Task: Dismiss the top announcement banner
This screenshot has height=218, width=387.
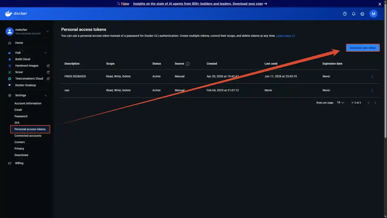Action: pyautogui.click(x=380, y=4)
